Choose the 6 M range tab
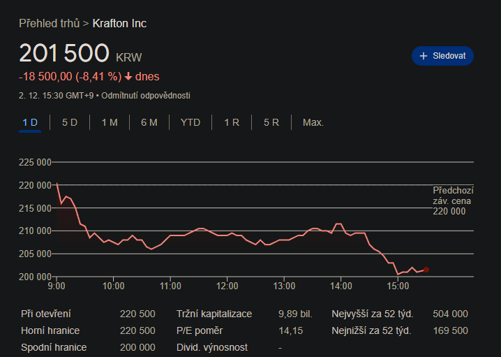This screenshot has height=357, width=501. point(149,122)
